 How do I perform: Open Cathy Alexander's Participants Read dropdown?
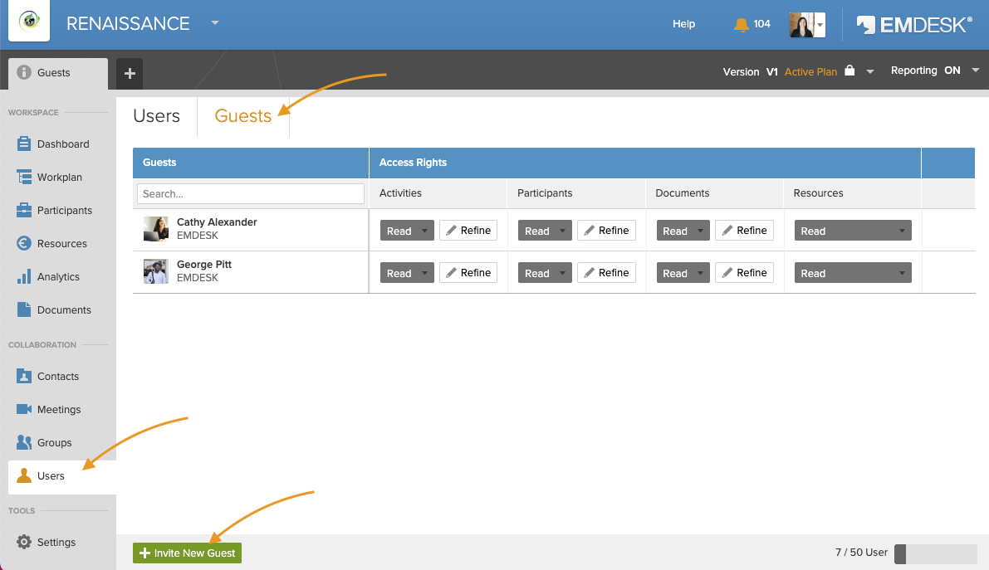pos(545,231)
